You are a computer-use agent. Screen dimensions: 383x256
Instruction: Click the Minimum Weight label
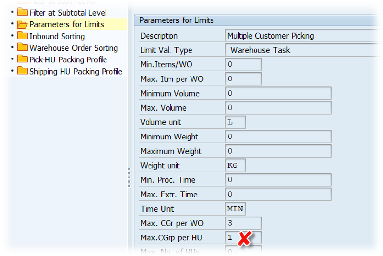click(x=169, y=137)
